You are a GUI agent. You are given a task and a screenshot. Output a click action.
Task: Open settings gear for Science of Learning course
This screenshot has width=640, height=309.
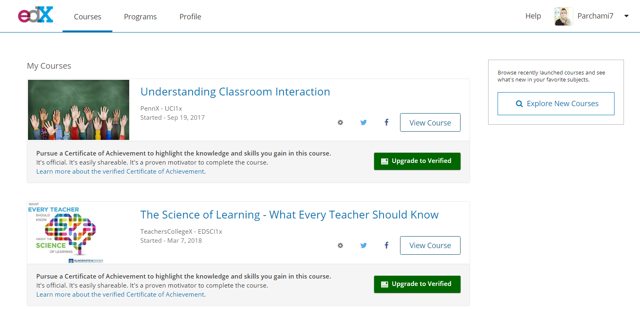click(340, 246)
